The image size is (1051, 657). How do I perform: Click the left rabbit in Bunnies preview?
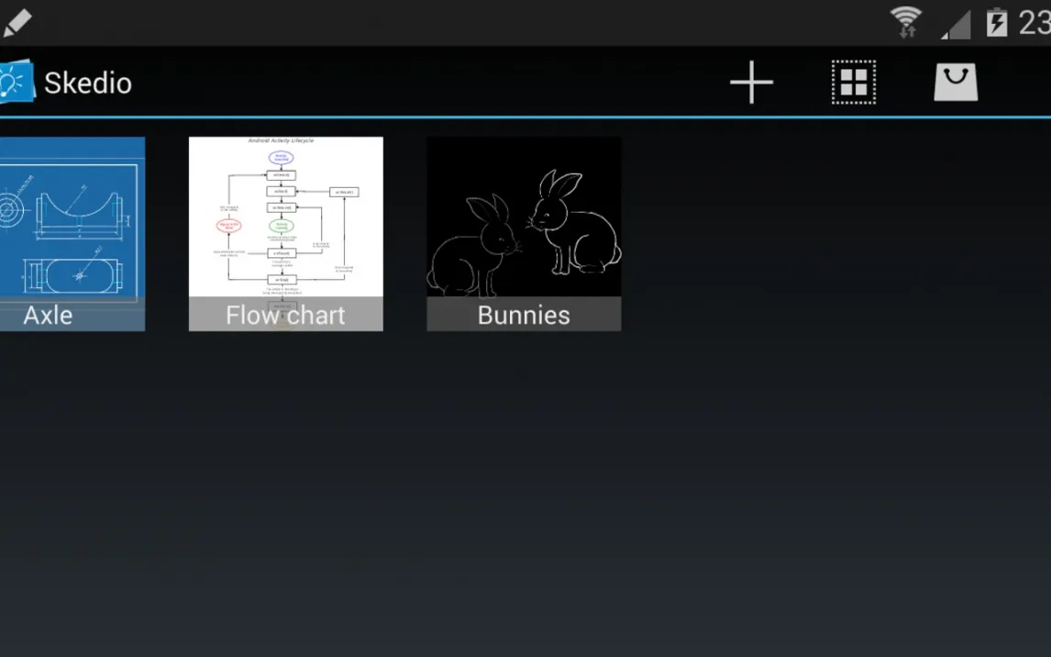477,248
